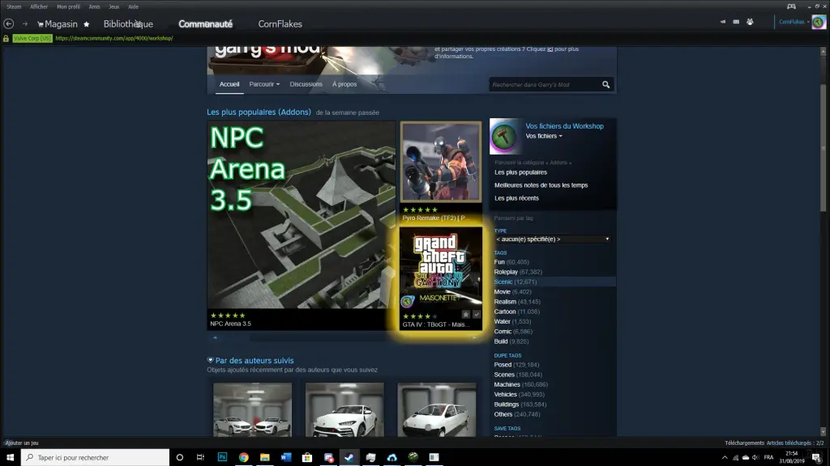Expand the Vos fichiers dropdown
Screen dimensions: 830x466
point(544,136)
